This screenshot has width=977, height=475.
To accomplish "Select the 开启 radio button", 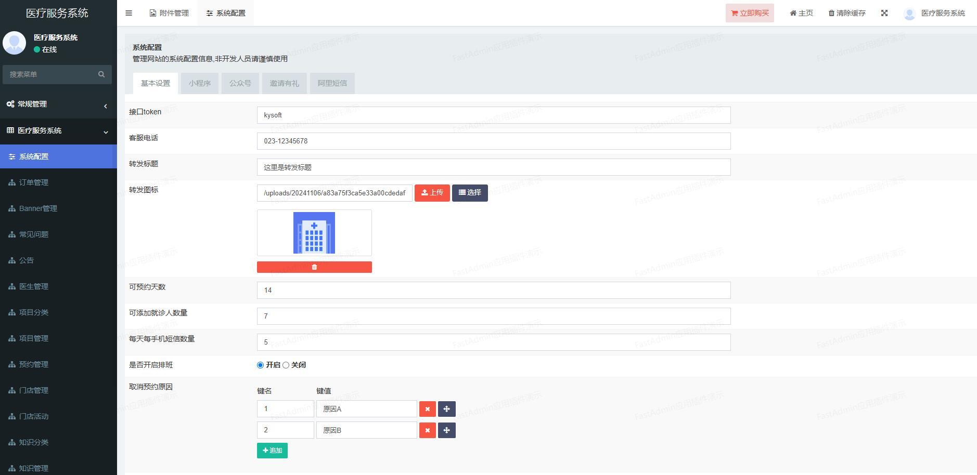I will 261,365.
